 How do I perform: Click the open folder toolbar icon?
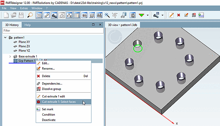coord(13,15)
